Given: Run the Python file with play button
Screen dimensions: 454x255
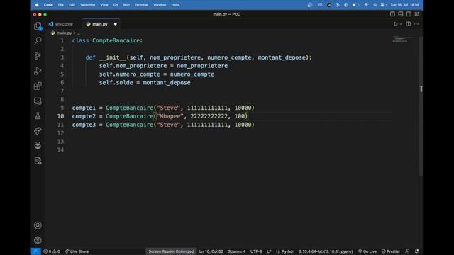Looking at the screenshot, I should (396, 24).
